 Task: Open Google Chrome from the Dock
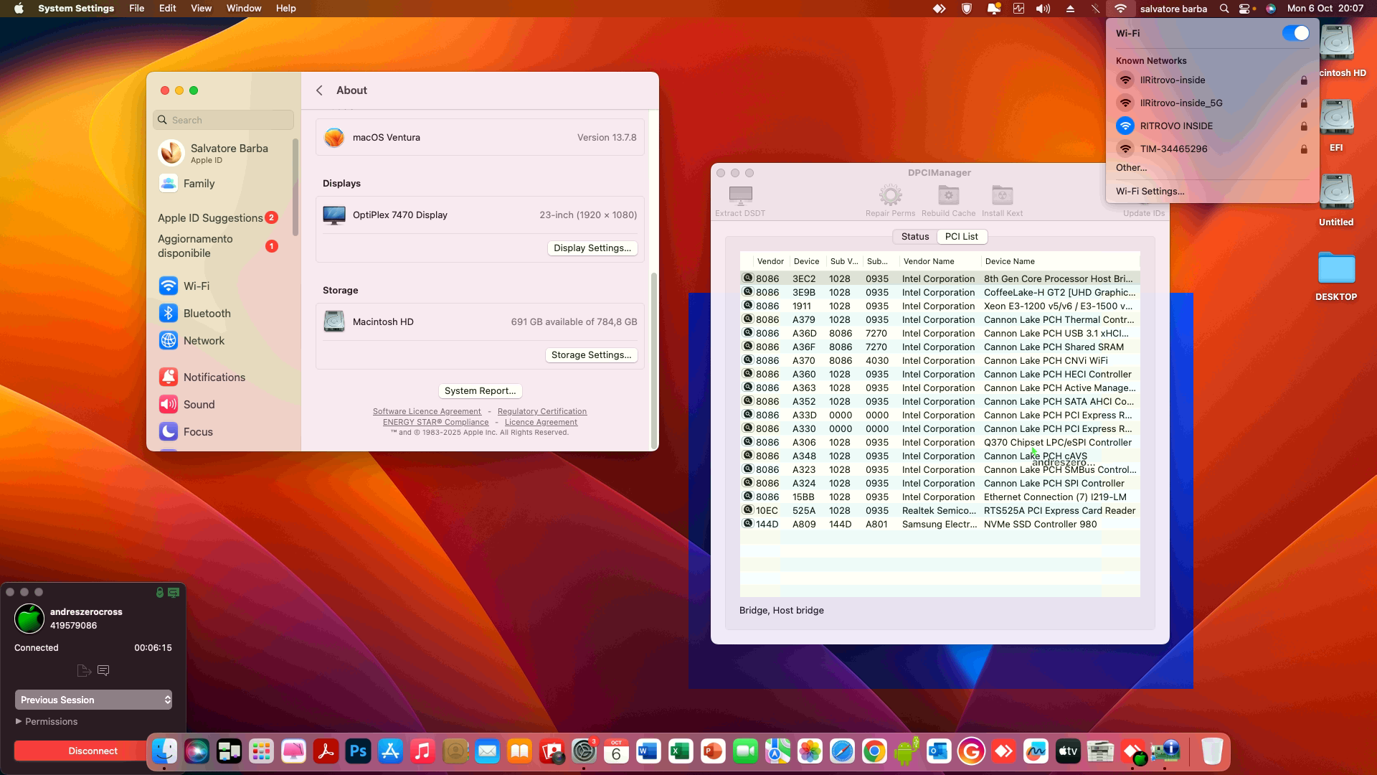[874, 751]
